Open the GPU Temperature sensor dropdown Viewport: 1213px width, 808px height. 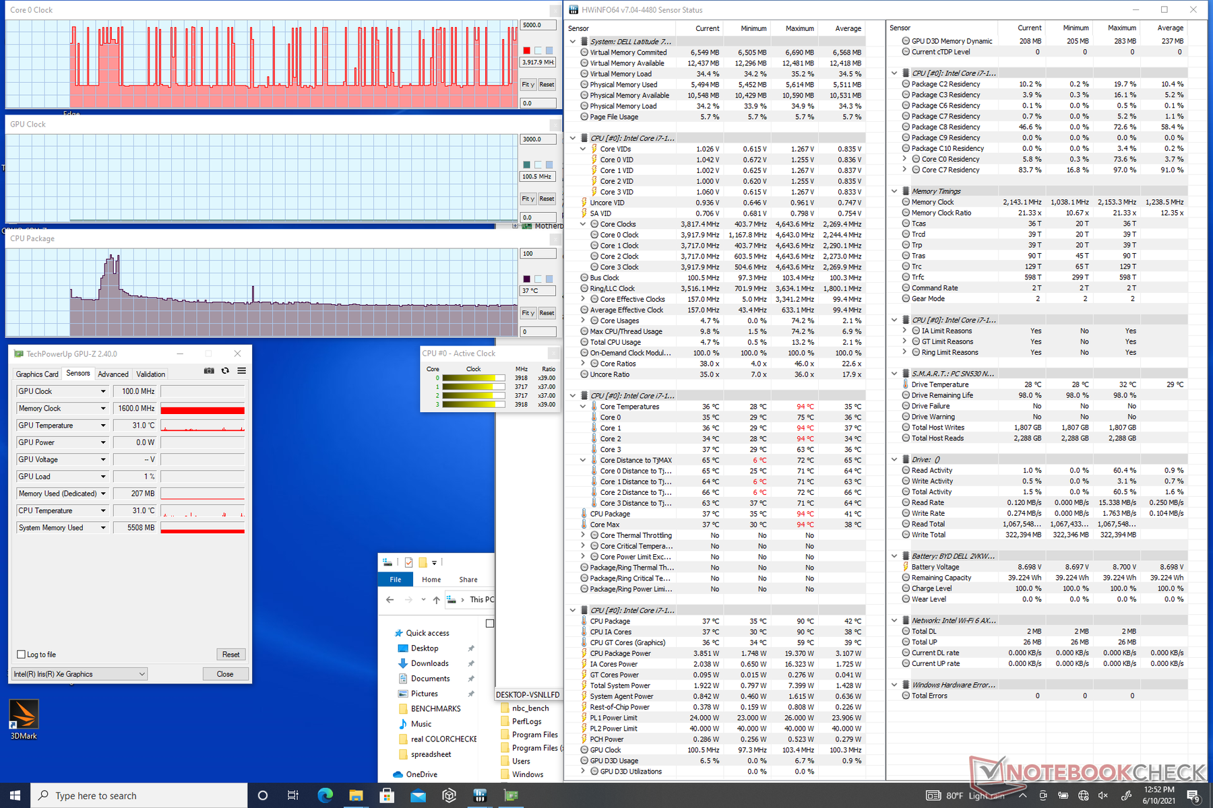[103, 426]
